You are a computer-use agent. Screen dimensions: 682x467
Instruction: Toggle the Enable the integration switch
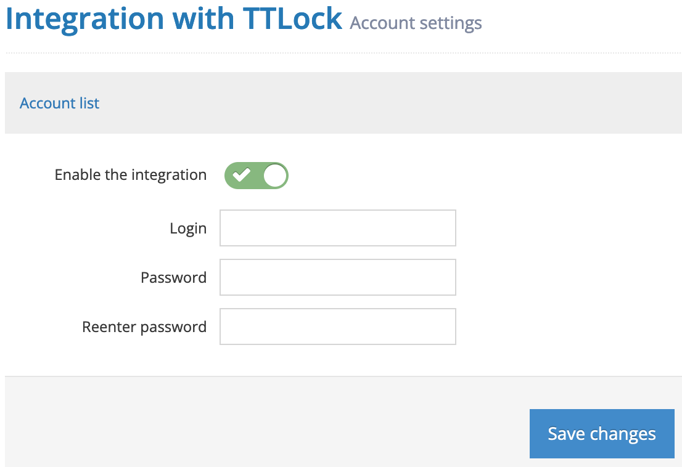pyautogui.click(x=256, y=176)
